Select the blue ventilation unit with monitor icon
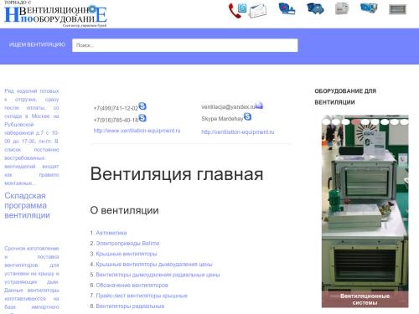419x314 pixels. click(369, 8)
